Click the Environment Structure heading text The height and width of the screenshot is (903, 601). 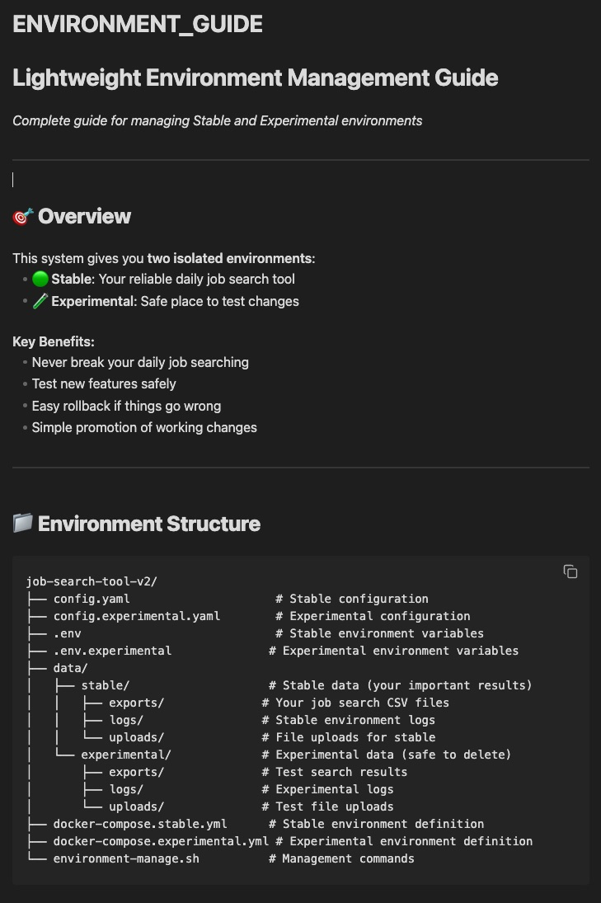[149, 524]
